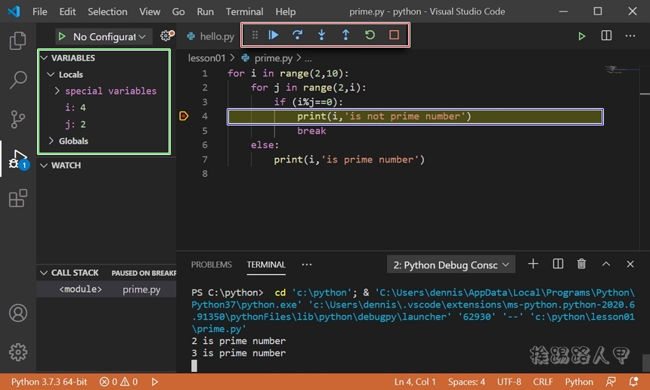Open the Extensions view in activity bar
The width and height of the screenshot is (650, 390).
(x=17, y=199)
